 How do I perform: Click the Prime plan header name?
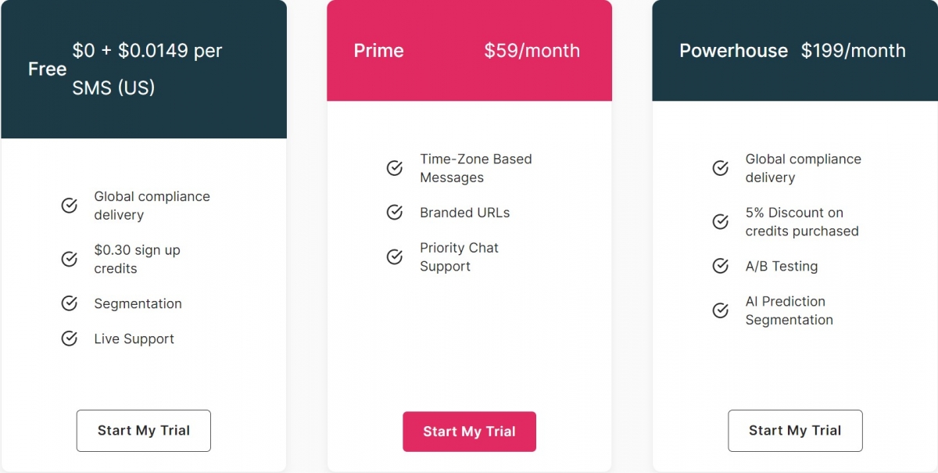[378, 51]
